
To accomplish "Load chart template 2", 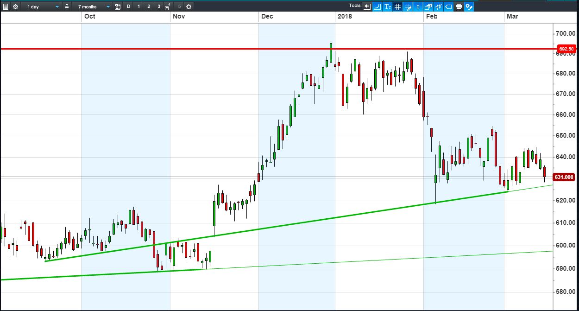I will click(x=149, y=6).
